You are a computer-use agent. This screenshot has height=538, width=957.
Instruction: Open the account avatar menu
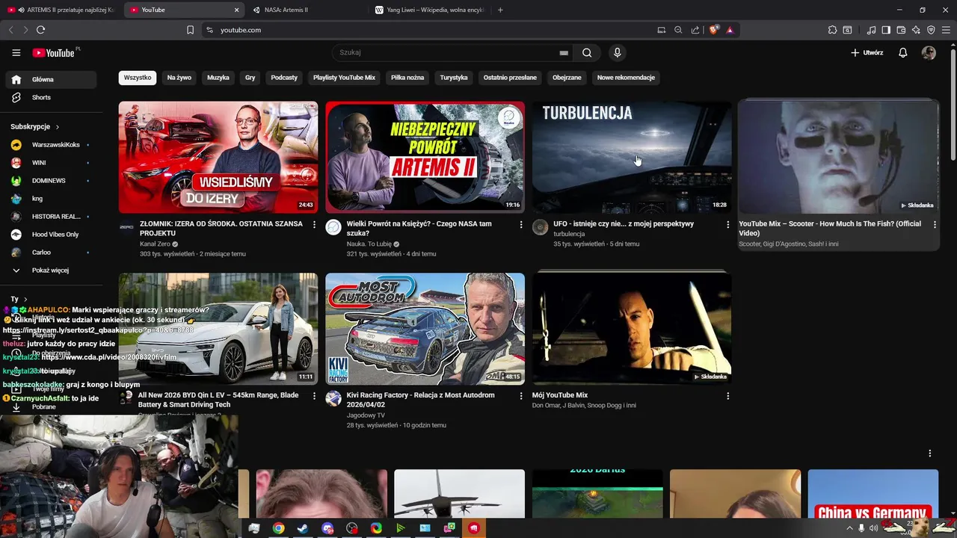point(929,52)
